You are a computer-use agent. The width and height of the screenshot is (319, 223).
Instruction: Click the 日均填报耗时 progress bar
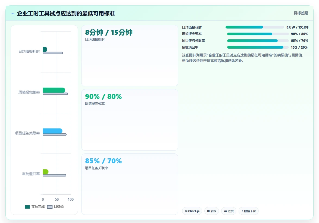[x=255, y=27]
